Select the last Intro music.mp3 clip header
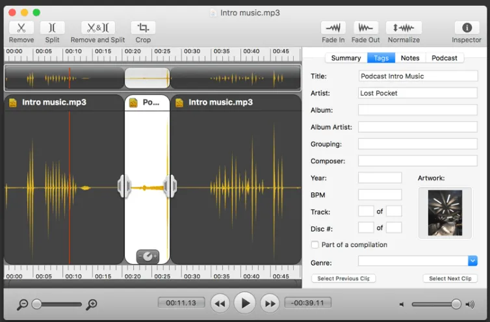The height and width of the screenshot is (322, 490). click(x=236, y=102)
